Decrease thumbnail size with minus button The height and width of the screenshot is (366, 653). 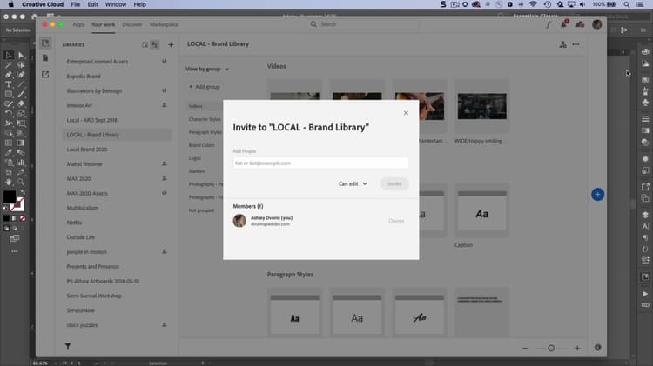(x=525, y=348)
